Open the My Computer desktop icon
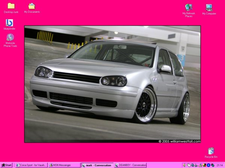 pyautogui.click(x=209, y=7)
